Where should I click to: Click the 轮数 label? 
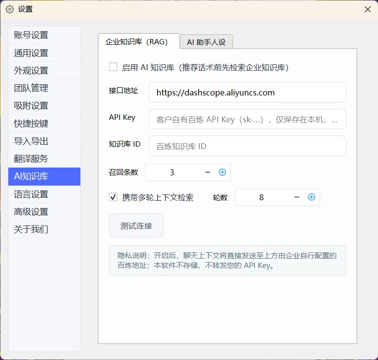tap(220, 197)
